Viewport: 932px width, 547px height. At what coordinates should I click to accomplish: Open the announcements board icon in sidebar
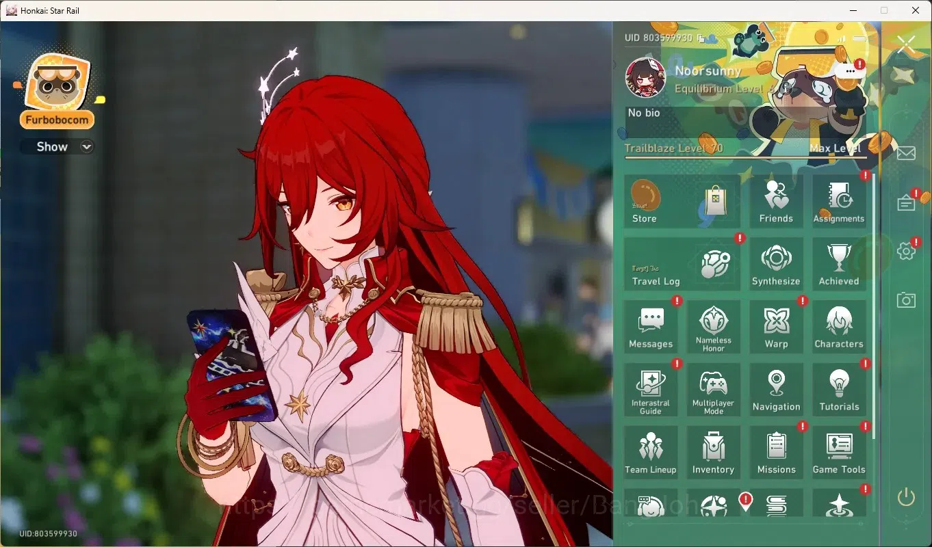(906, 203)
